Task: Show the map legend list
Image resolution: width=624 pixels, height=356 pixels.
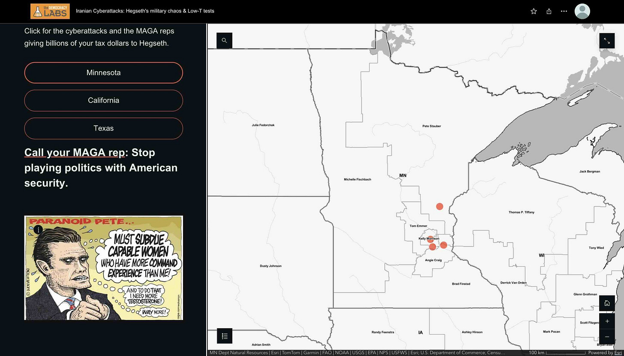Action: tap(225, 336)
